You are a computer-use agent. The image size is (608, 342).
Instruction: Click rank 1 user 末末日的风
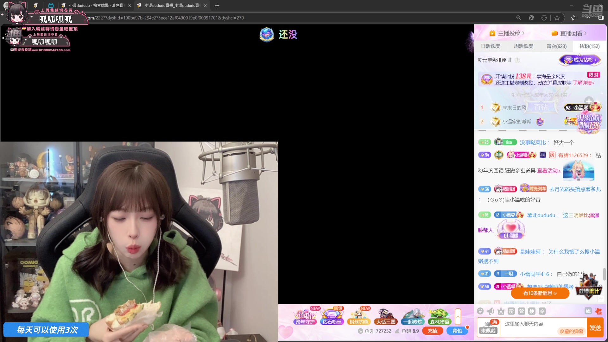tap(514, 108)
